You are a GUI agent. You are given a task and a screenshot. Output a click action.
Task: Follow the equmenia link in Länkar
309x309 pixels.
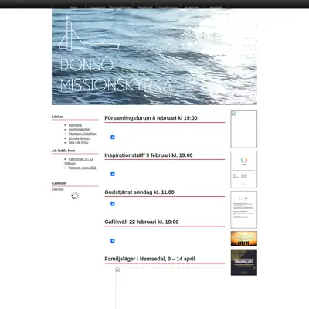click(x=75, y=125)
